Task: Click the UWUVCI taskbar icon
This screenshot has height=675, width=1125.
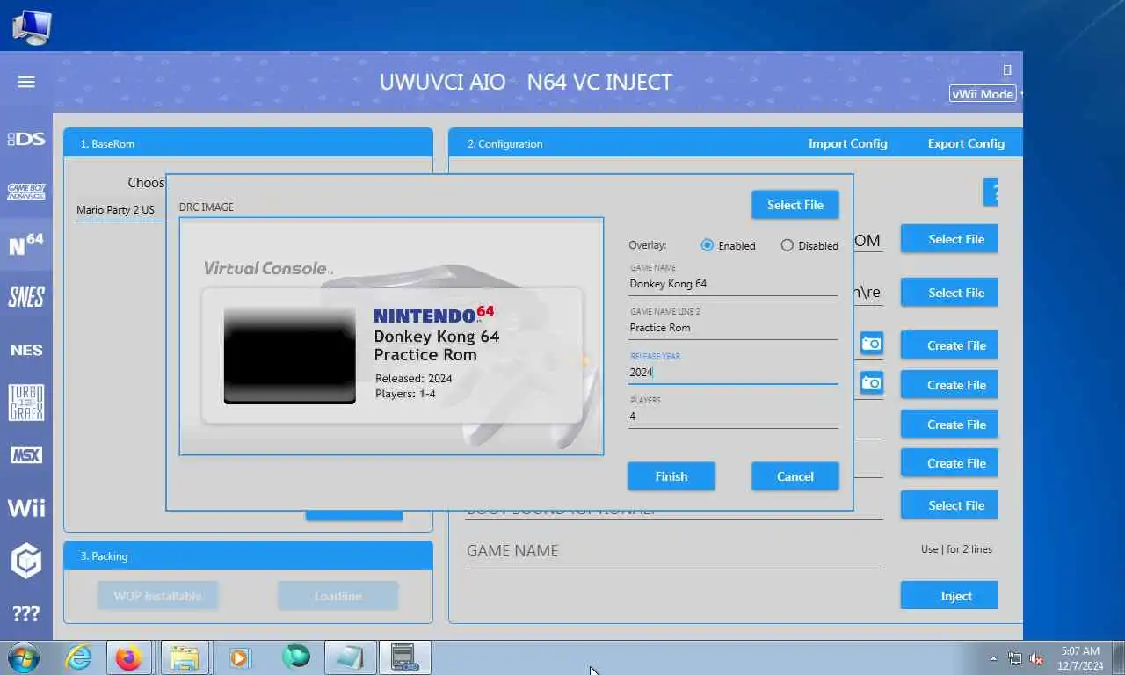Action: (403, 657)
